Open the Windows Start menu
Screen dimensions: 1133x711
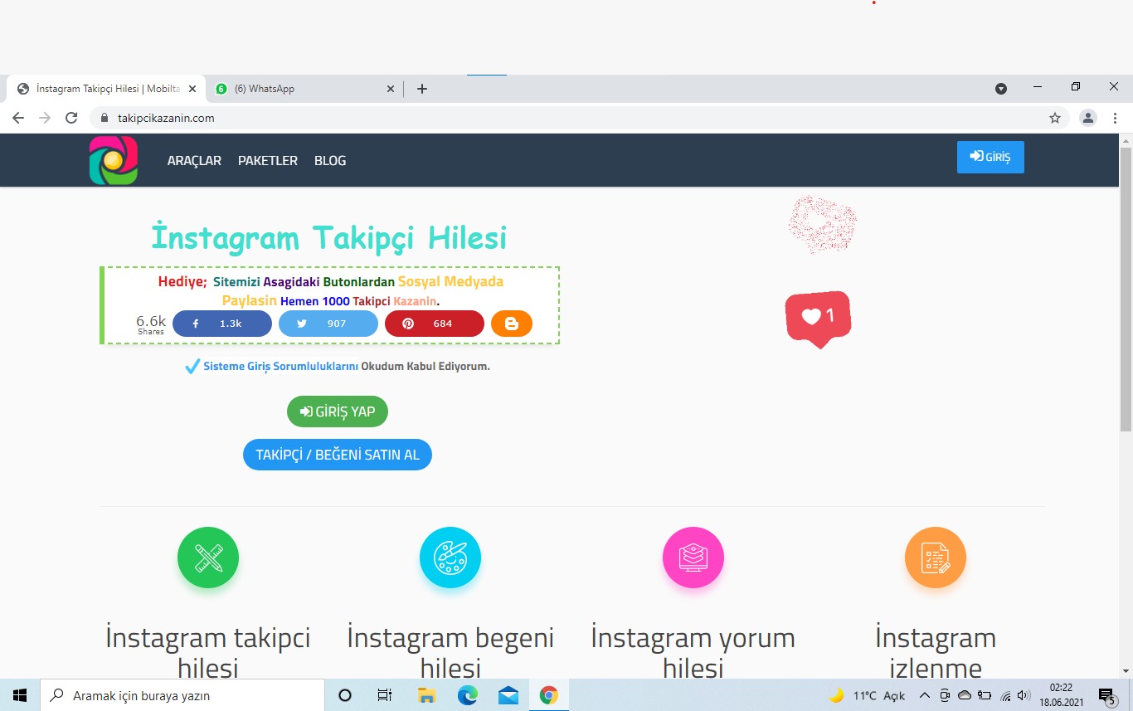click(20, 695)
